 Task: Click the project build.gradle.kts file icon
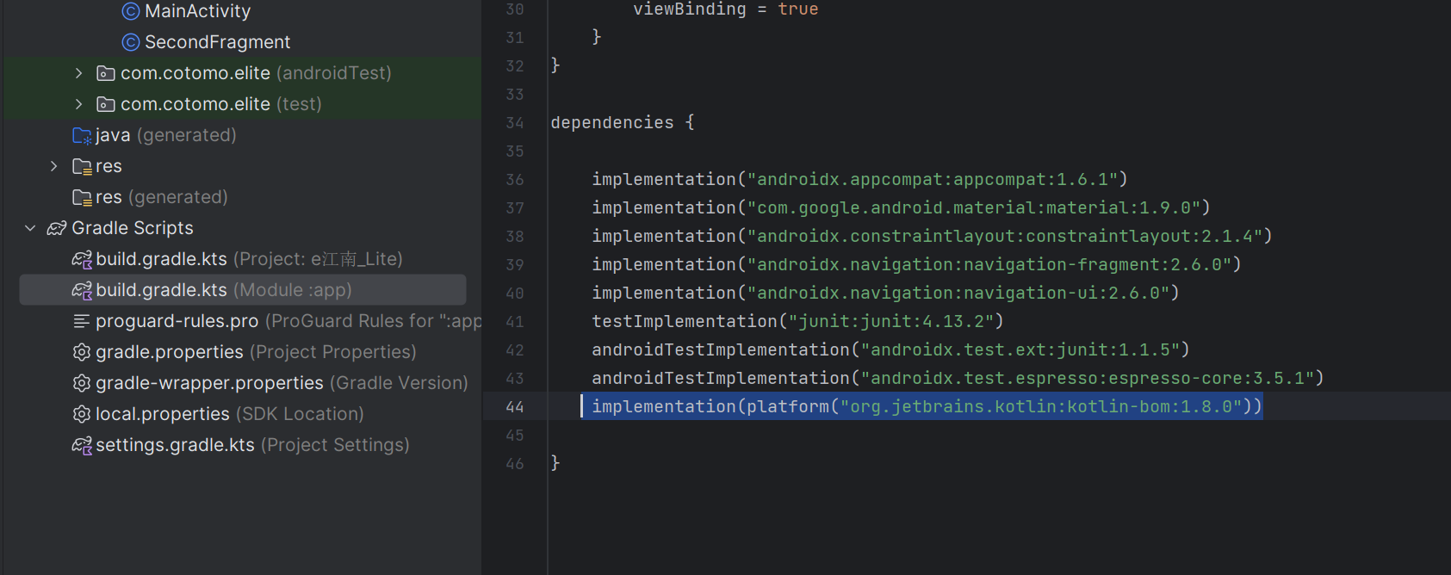click(82, 259)
